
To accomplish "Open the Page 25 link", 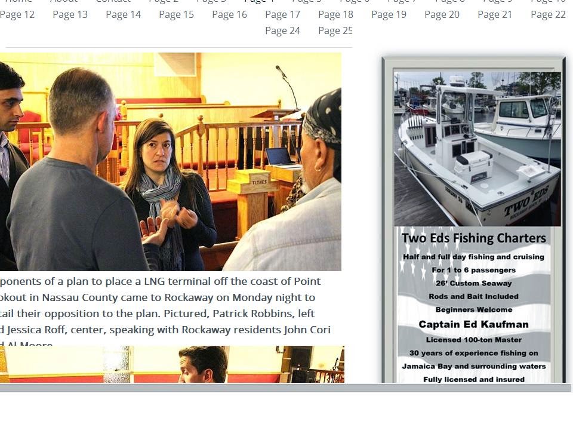I will (335, 30).
